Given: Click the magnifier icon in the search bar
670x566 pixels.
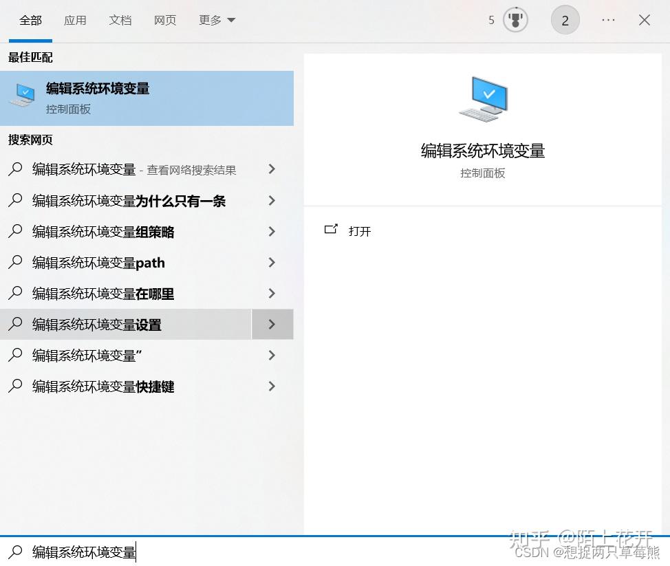Looking at the screenshot, I should click(x=15, y=552).
